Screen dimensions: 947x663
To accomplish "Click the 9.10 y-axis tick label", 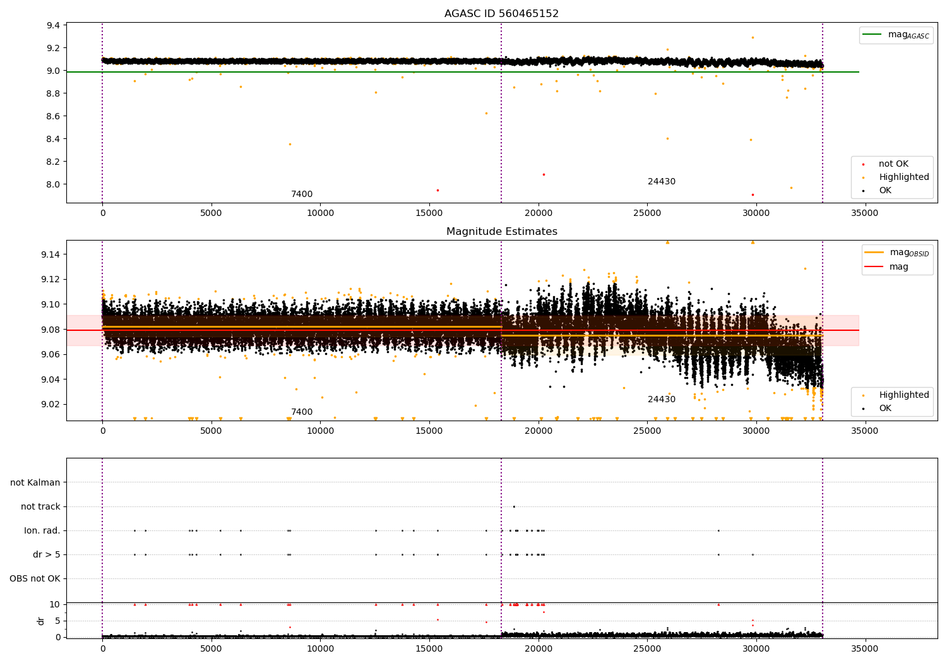I will point(51,304).
